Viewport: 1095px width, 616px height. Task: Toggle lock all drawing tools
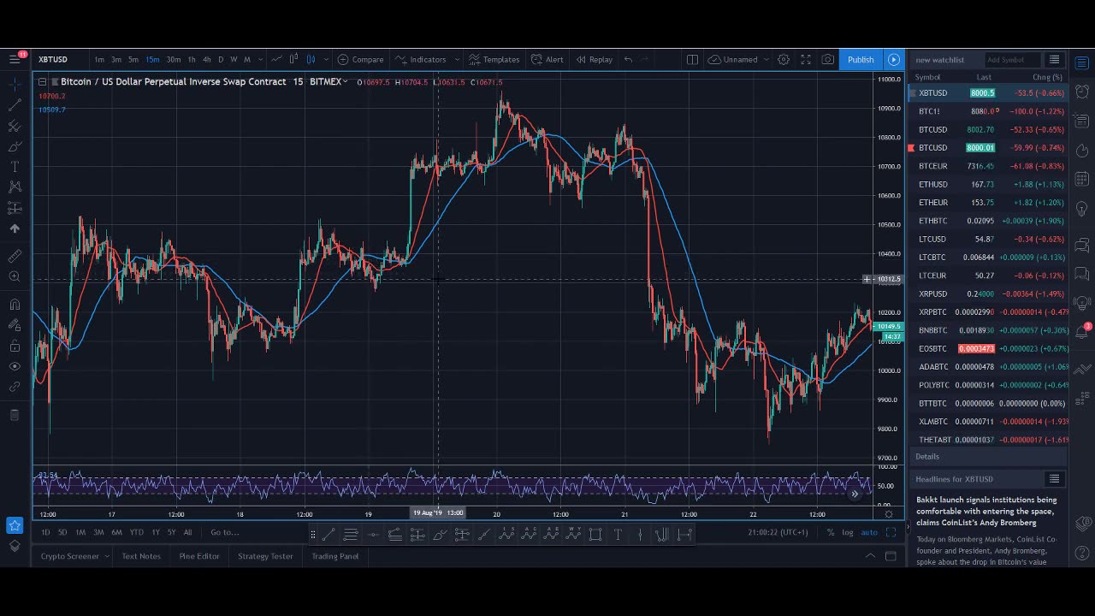[x=15, y=346]
